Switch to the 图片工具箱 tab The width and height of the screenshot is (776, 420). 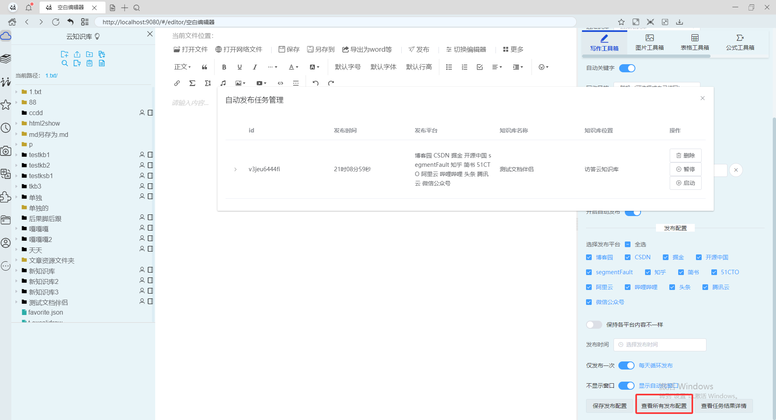[x=649, y=42]
